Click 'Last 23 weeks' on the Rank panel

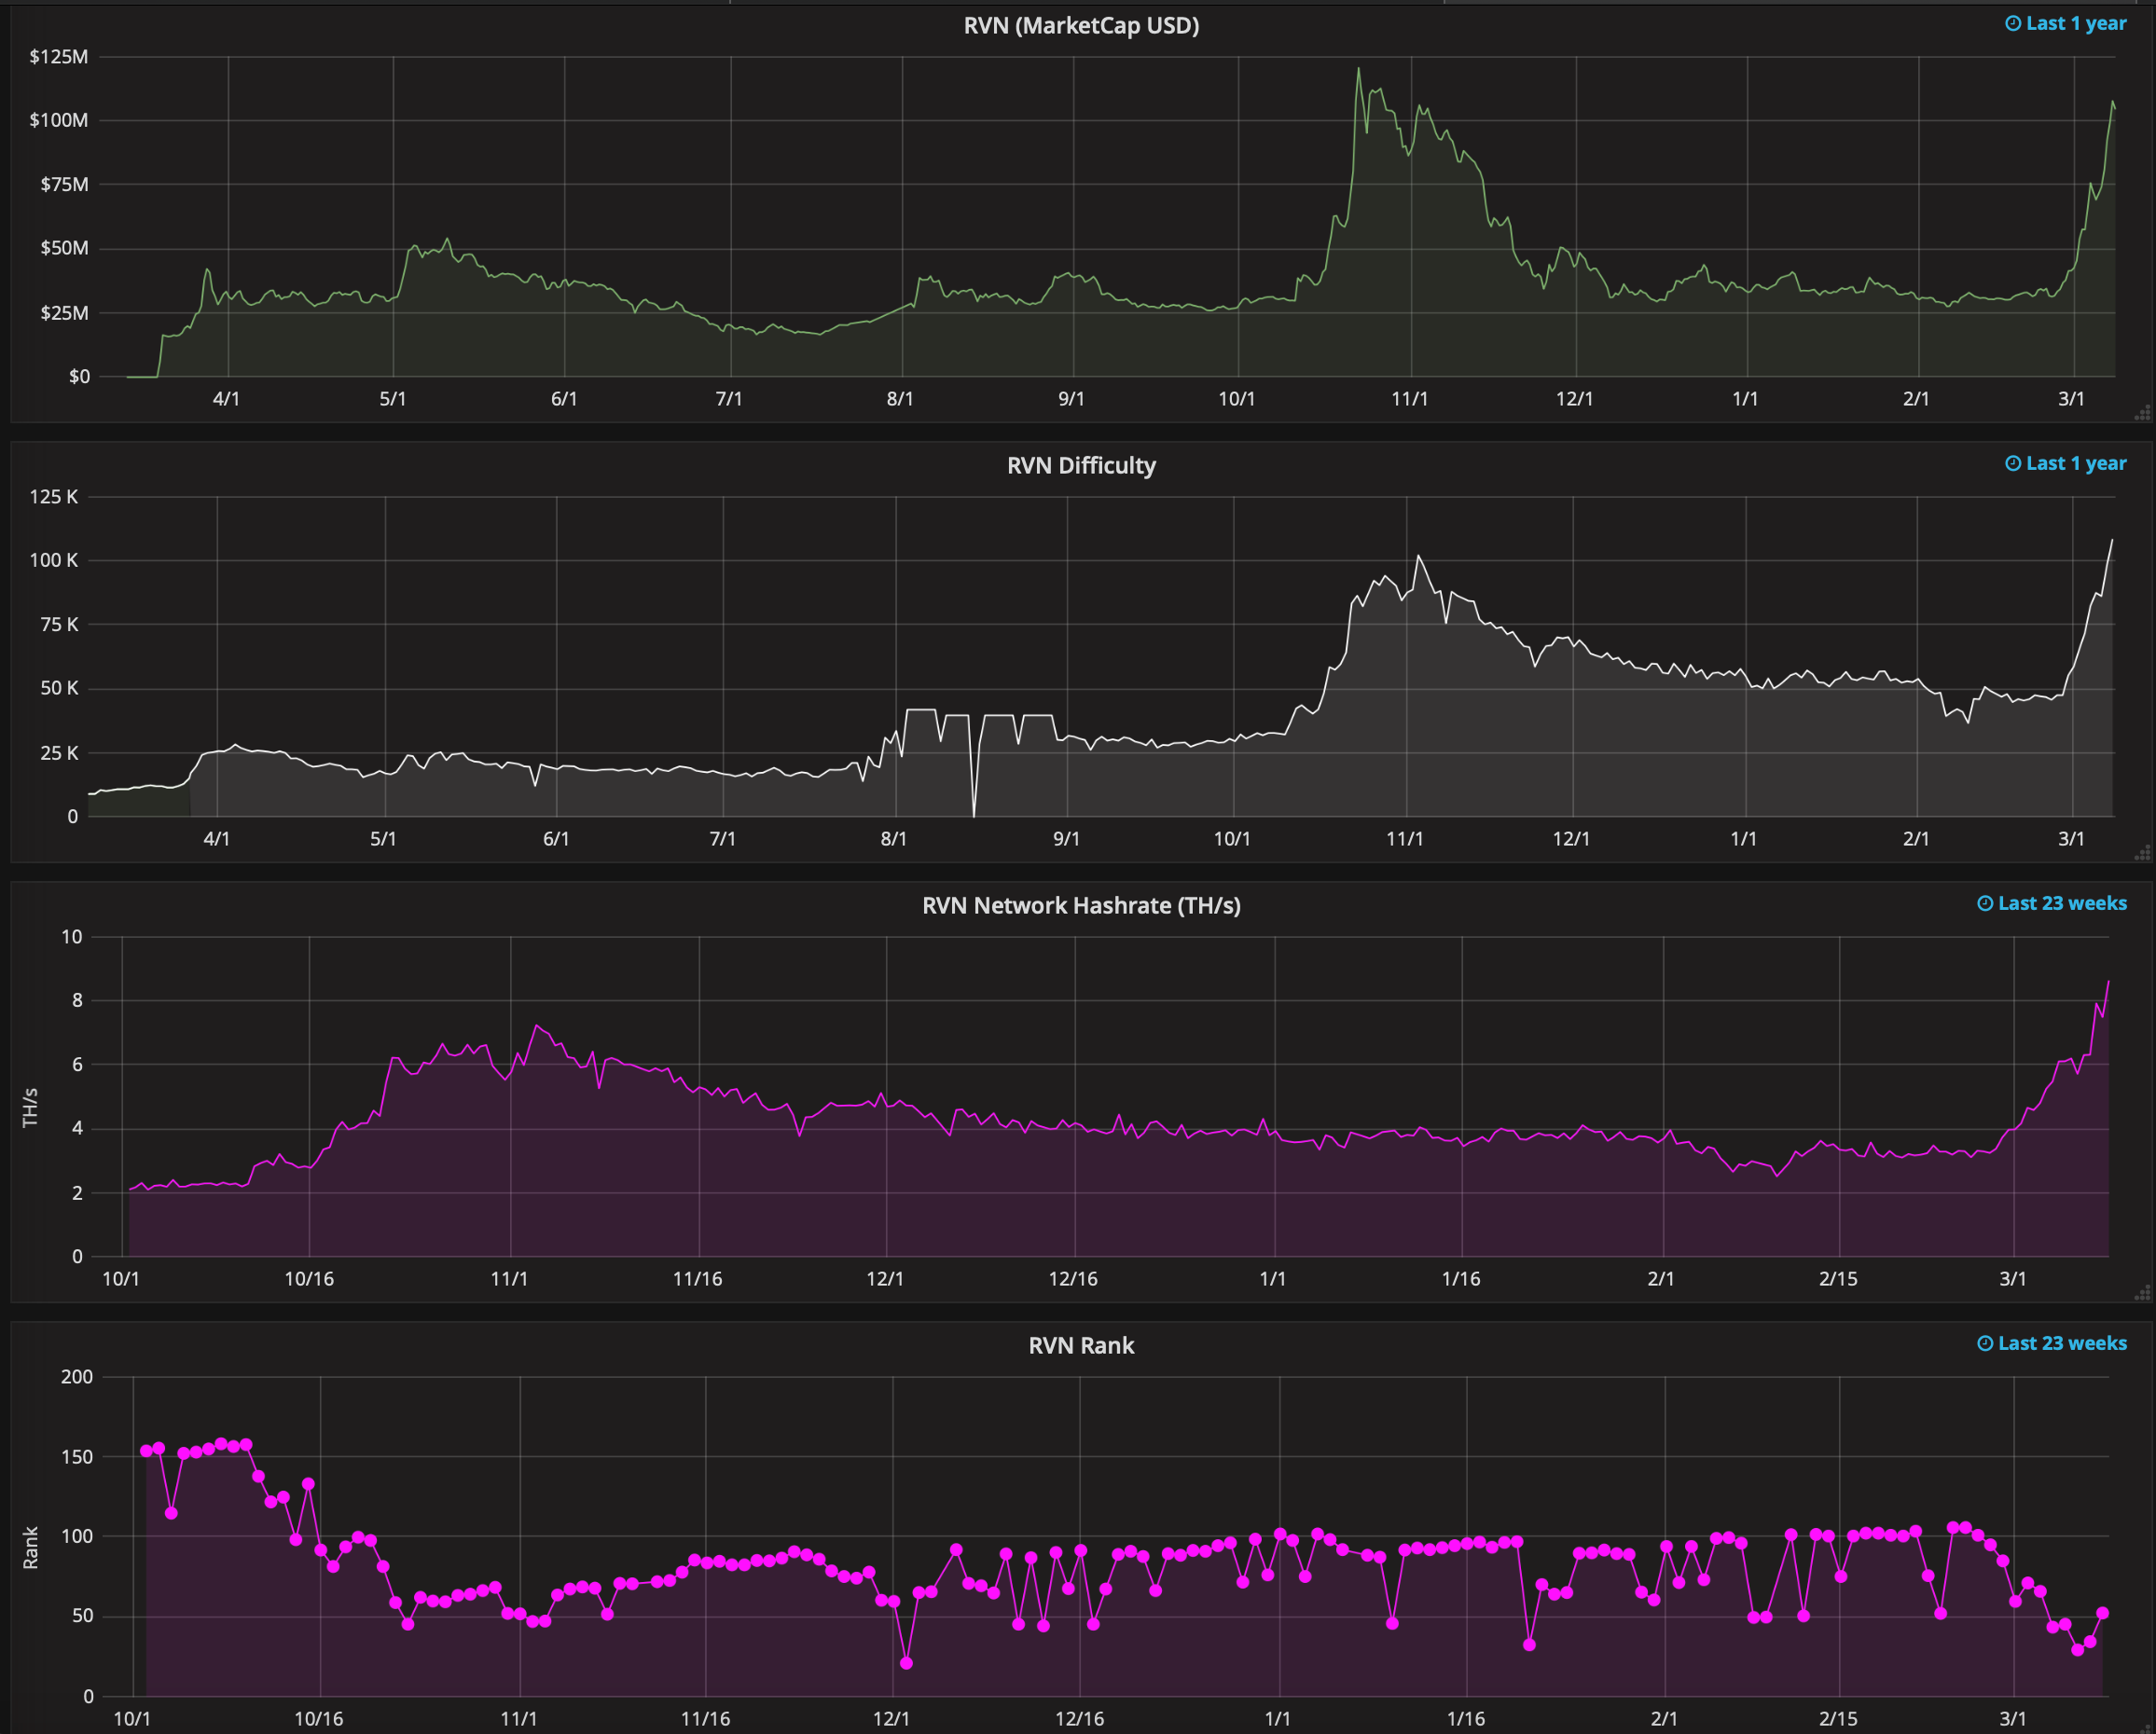2062,1343
